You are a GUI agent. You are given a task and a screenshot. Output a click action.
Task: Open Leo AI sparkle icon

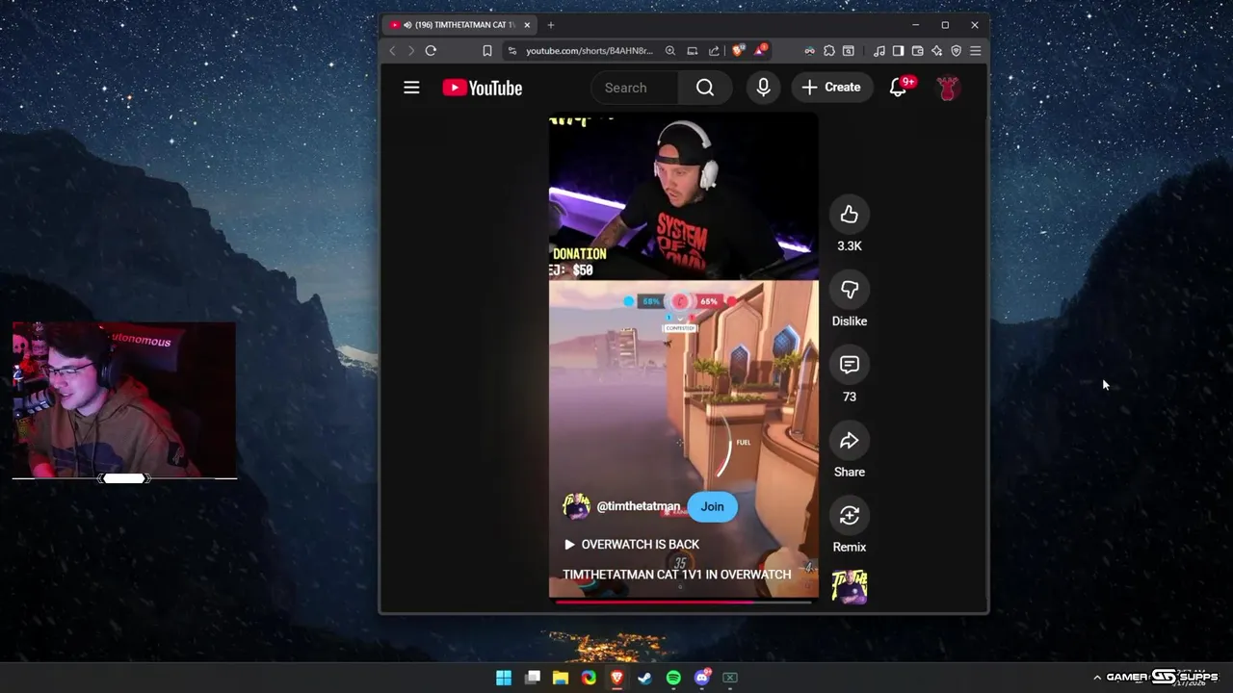[936, 51]
